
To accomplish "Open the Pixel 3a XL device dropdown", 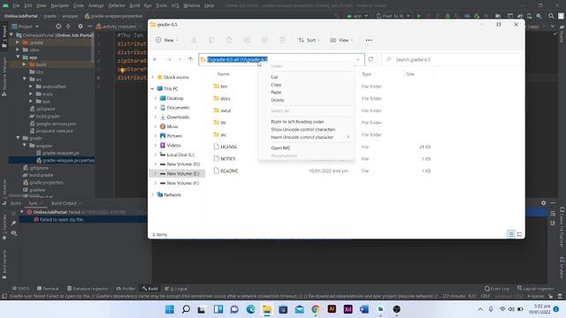I will [393, 16].
